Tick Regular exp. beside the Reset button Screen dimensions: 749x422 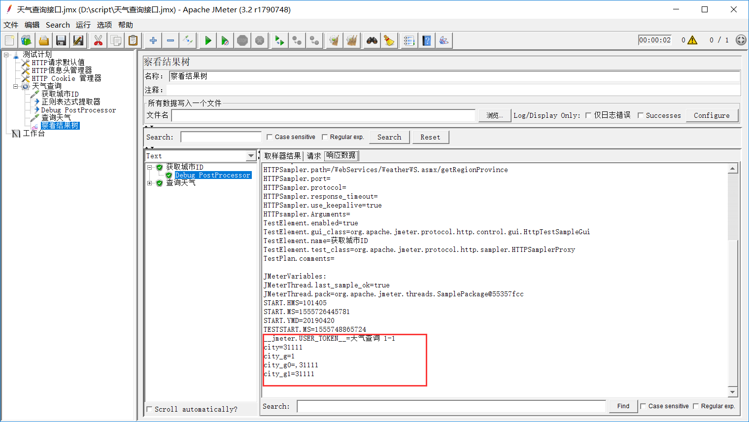tap(325, 137)
